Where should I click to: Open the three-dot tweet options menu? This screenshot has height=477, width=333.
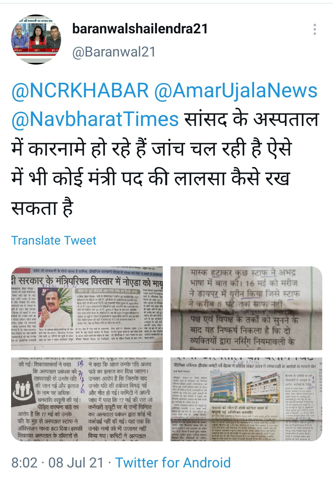pyautogui.click(x=314, y=29)
